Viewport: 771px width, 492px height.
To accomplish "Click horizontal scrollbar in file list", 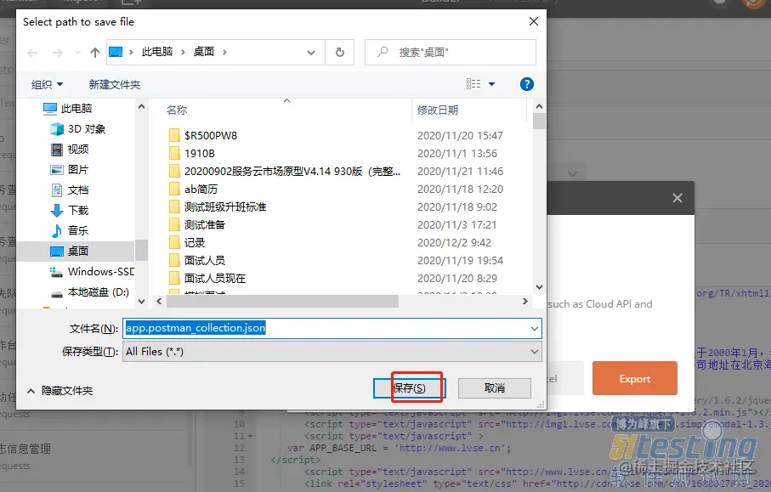I will click(282, 302).
